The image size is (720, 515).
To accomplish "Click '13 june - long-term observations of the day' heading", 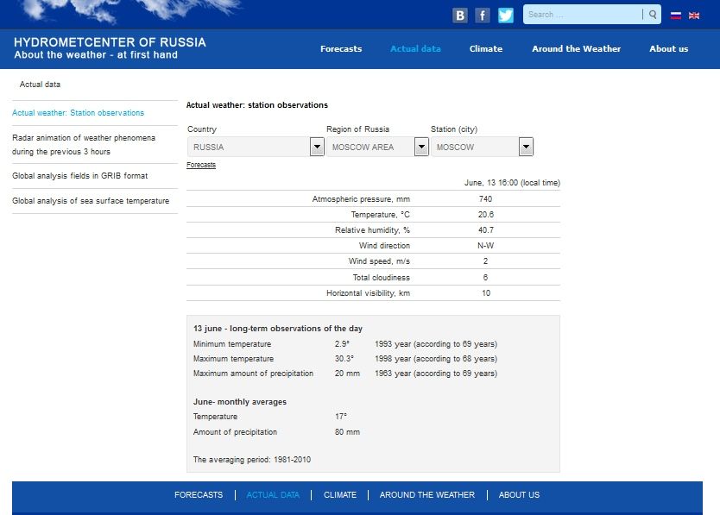I will pos(278,328).
